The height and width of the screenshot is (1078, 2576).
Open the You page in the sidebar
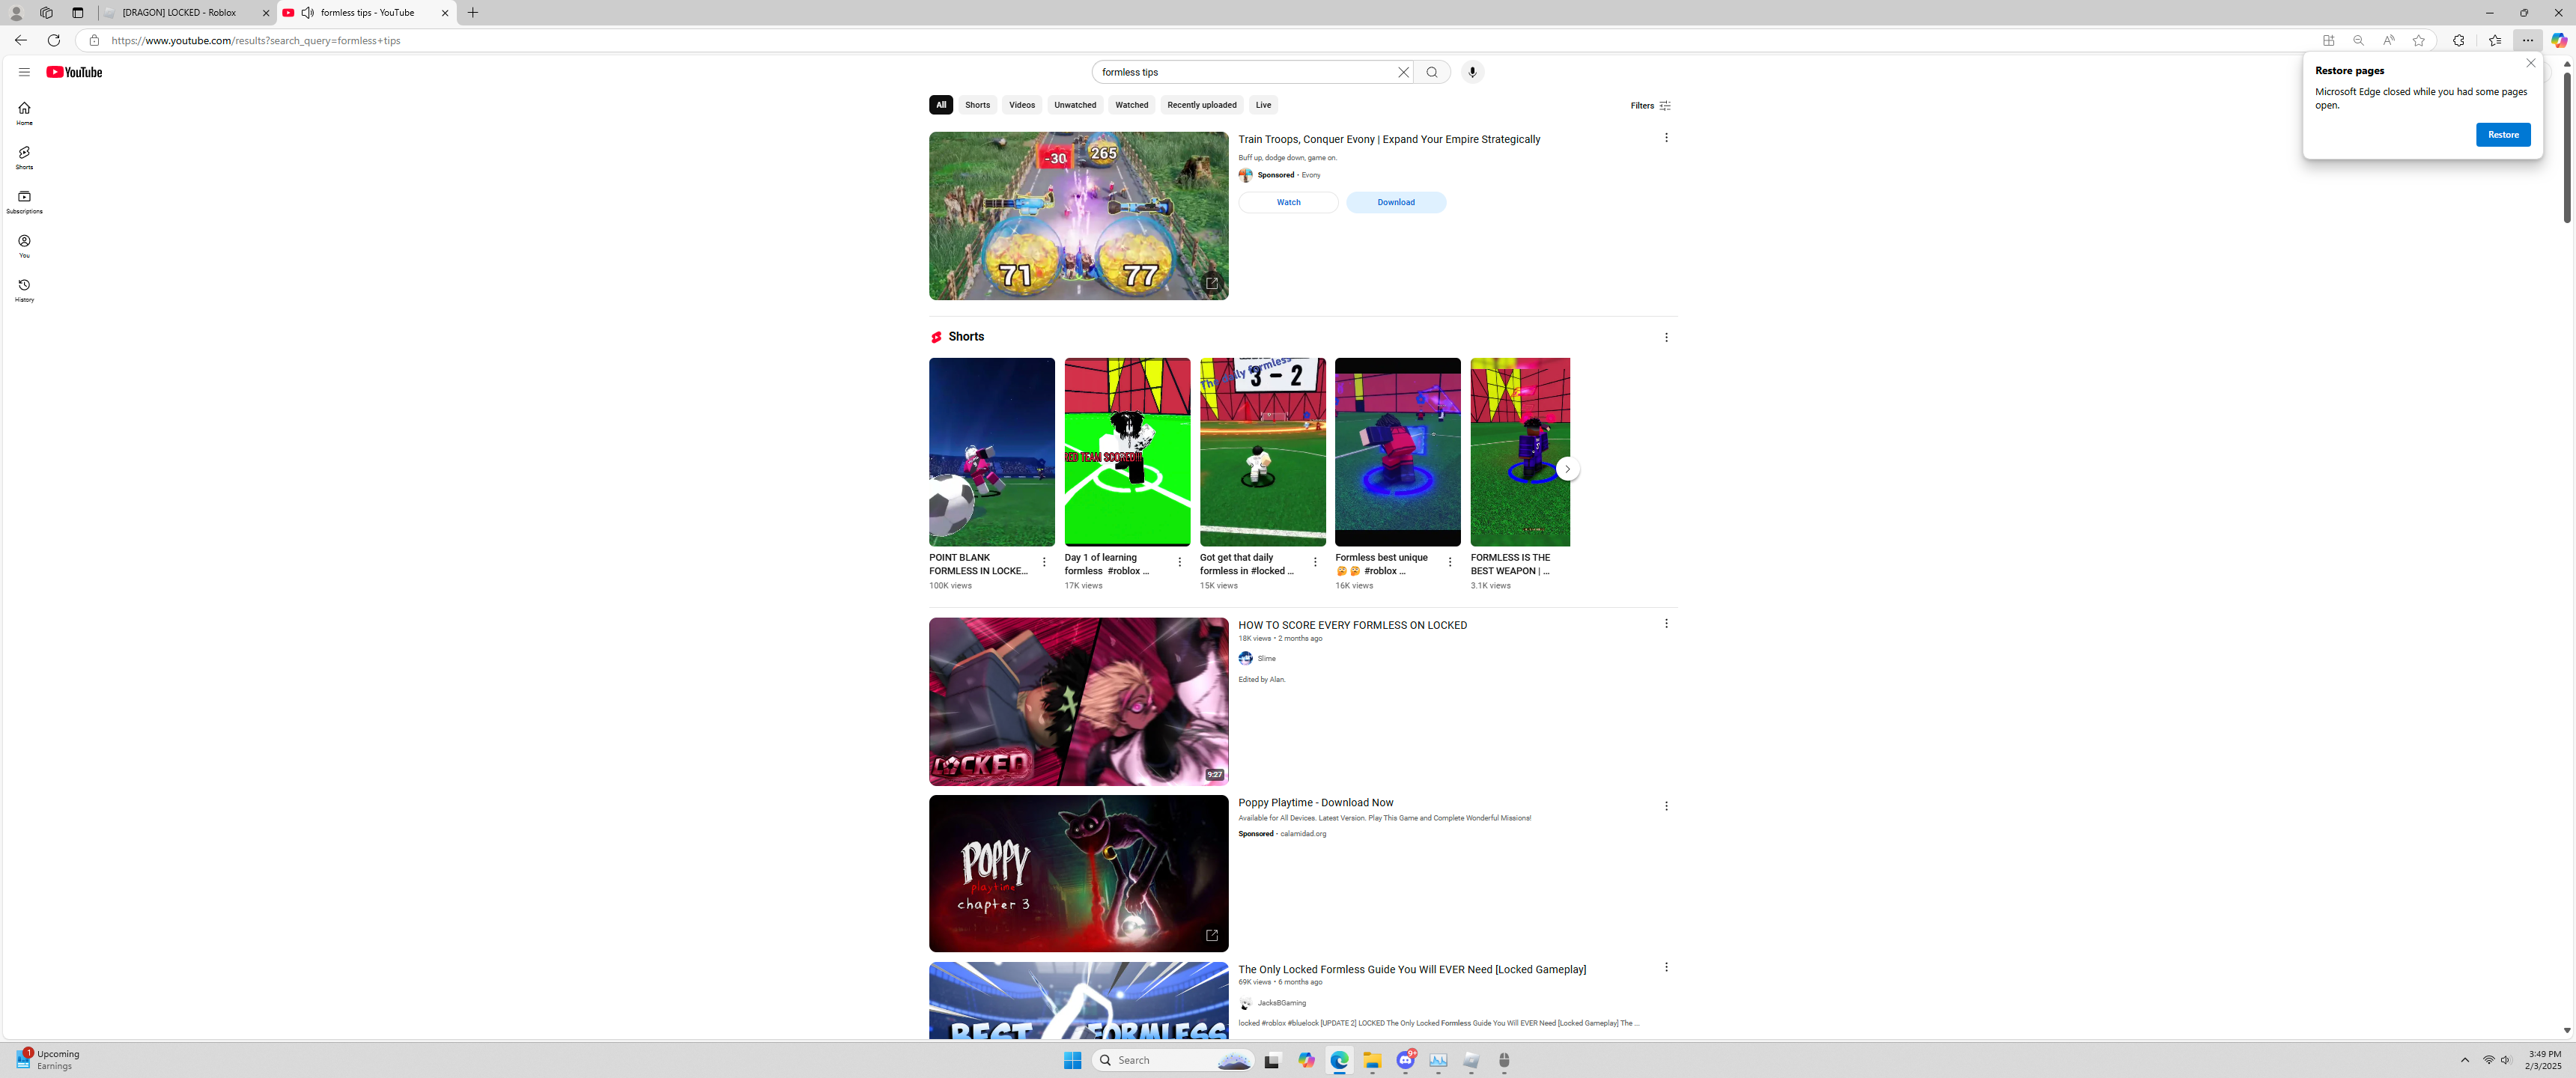tap(24, 246)
